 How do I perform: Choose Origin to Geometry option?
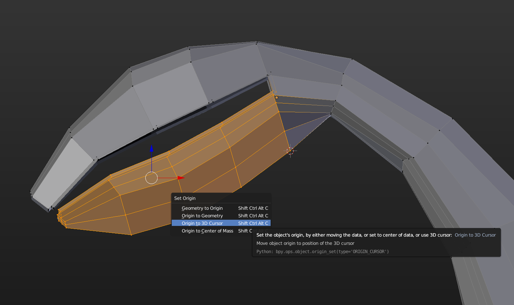coord(221,216)
